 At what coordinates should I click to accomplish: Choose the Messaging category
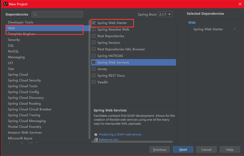pos(47,57)
